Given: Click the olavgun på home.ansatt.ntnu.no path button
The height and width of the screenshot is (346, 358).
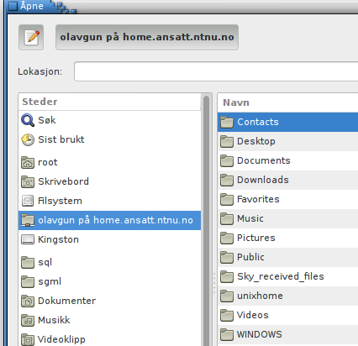Looking at the screenshot, I should click(x=147, y=37).
